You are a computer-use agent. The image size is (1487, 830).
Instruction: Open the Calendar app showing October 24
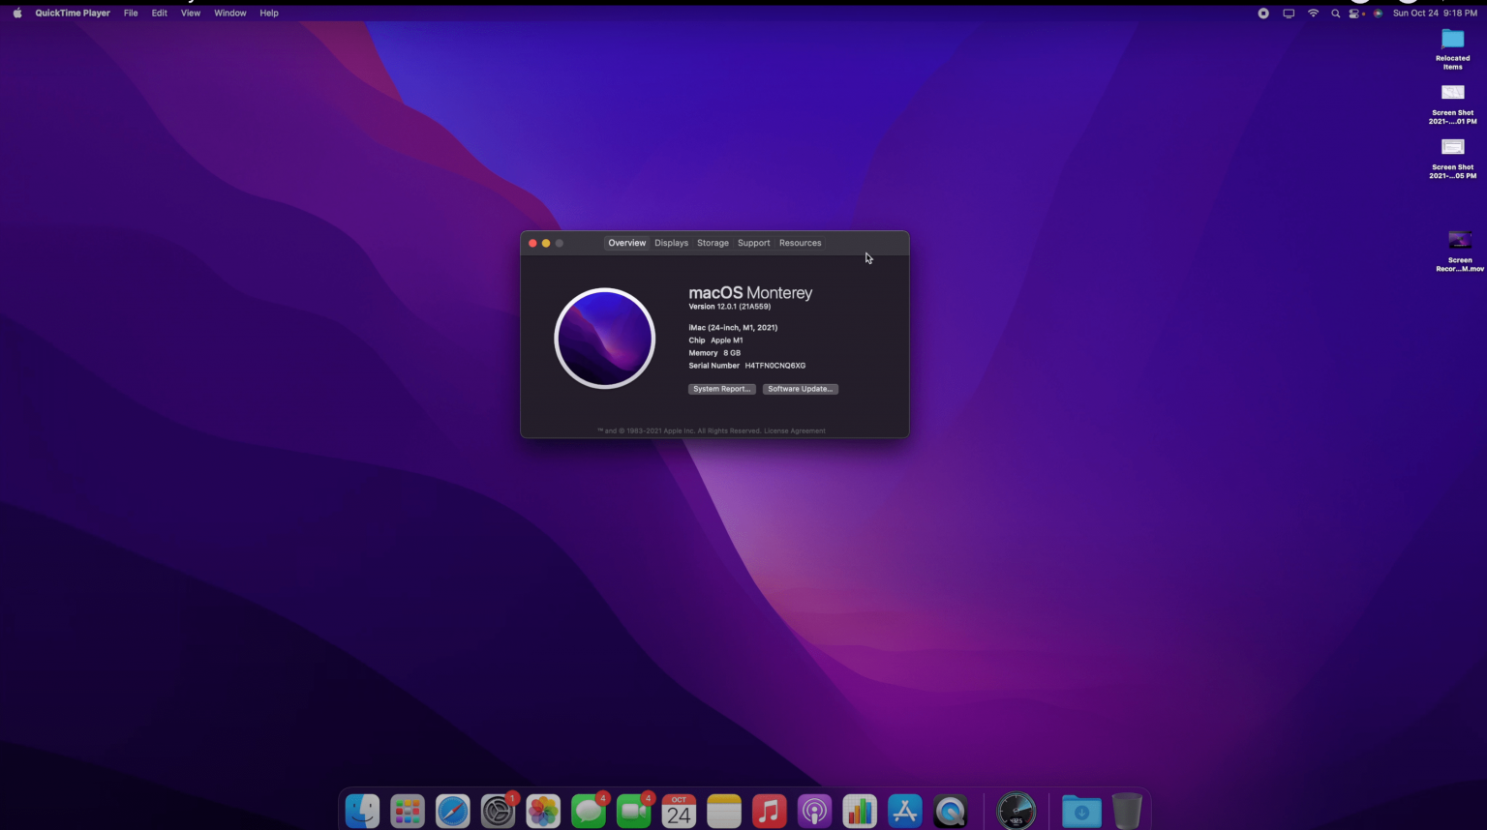coord(679,811)
